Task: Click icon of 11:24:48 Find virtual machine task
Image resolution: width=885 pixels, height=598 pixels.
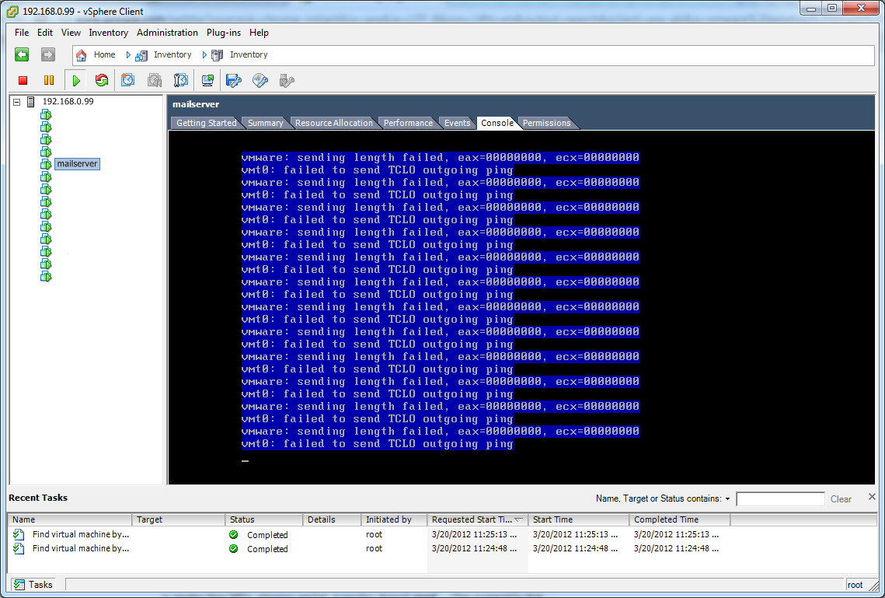Action: [x=19, y=548]
